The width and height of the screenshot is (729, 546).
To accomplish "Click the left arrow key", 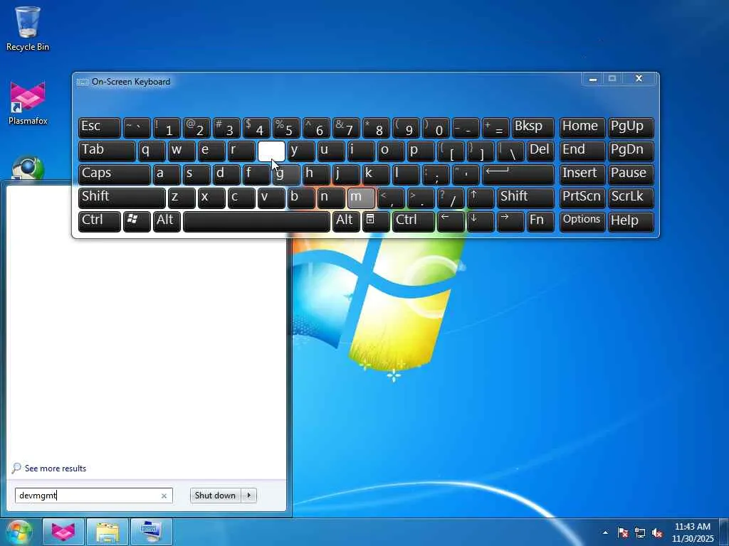I will coord(451,221).
